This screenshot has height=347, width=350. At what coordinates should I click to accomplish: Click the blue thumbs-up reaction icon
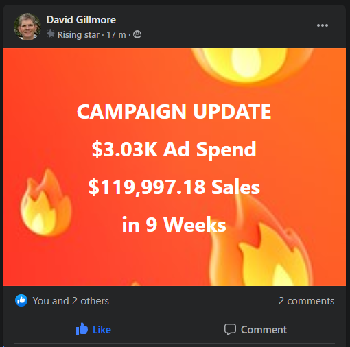tap(21, 300)
